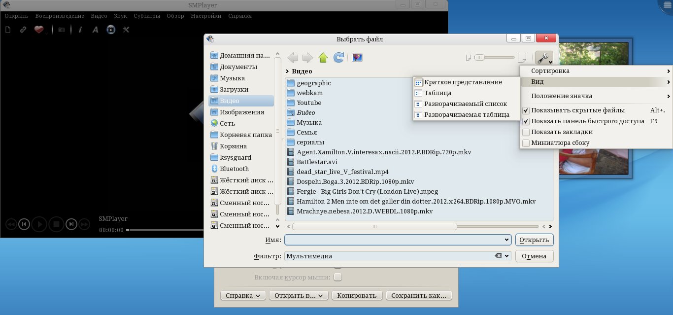The width and height of the screenshot is (673, 315).
Task: Click SMPlayer heart Favorites icon
Action: [x=39, y=30]
